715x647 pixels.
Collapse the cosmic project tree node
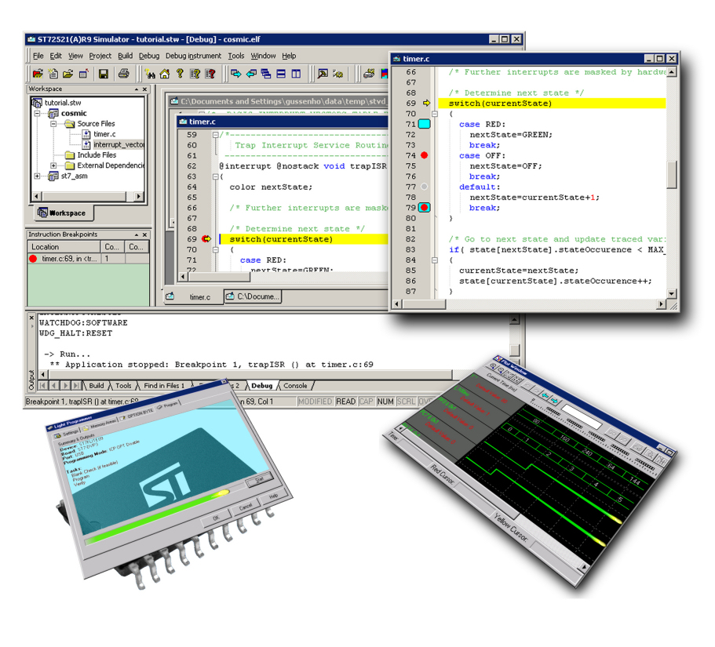click(x=37, y=114)
